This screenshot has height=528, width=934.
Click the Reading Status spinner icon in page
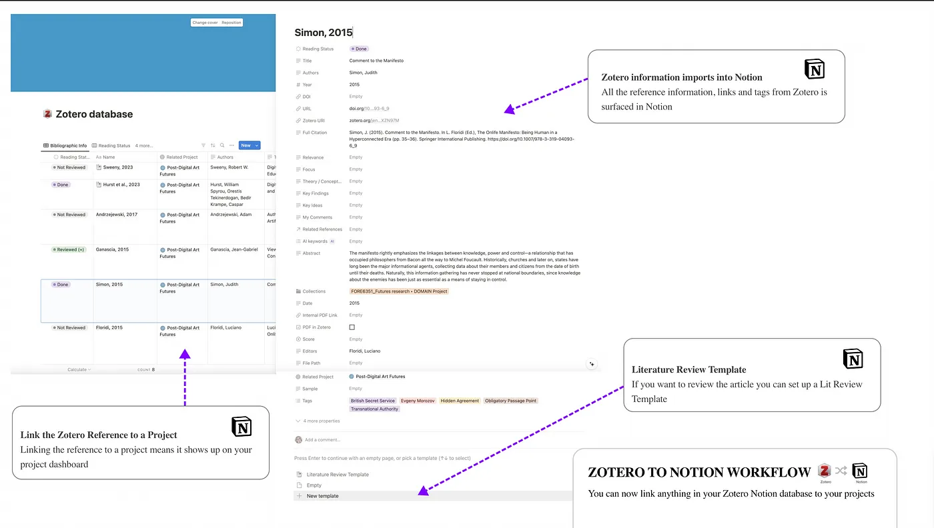(x=298, y=49)
